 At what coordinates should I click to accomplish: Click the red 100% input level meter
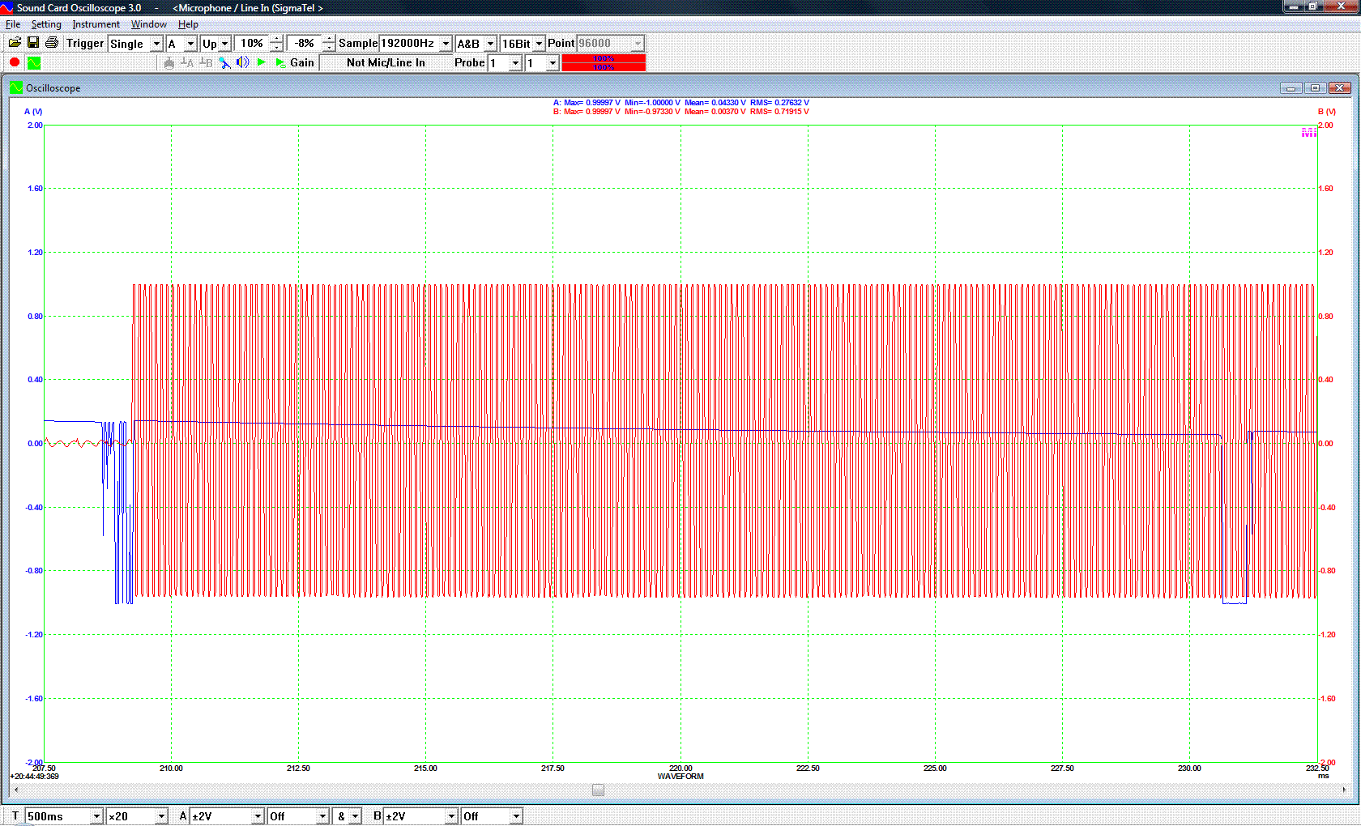tap(604, 62)
